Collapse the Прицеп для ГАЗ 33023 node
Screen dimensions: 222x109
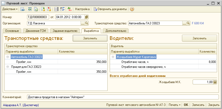[x=8, y=67]
